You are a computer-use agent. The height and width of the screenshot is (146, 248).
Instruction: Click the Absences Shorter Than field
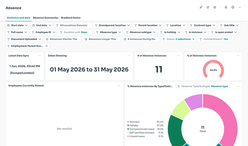(63, 39)
